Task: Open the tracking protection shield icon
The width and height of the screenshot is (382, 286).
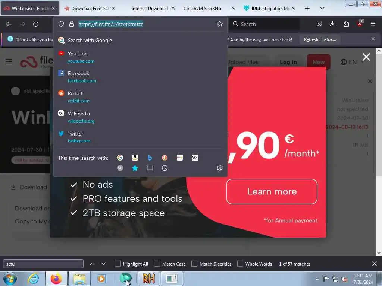Action: coord(61,24)
